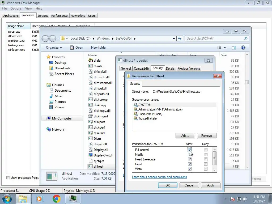
Task: Open Videos library icon
Action: pyautogui.click(x=51, y=107)
